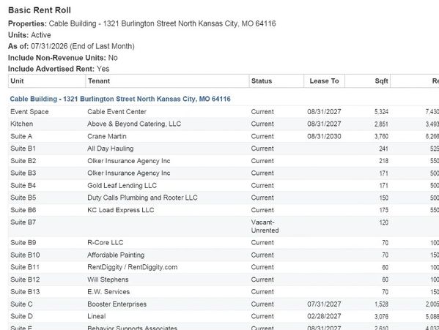Select tenant 'Crane Martin'

pos(107,136)
